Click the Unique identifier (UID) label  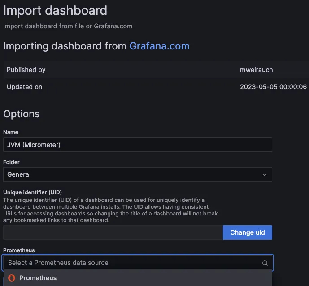click(32, 192)
